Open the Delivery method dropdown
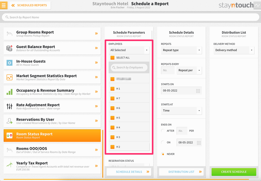 point(234,50)
